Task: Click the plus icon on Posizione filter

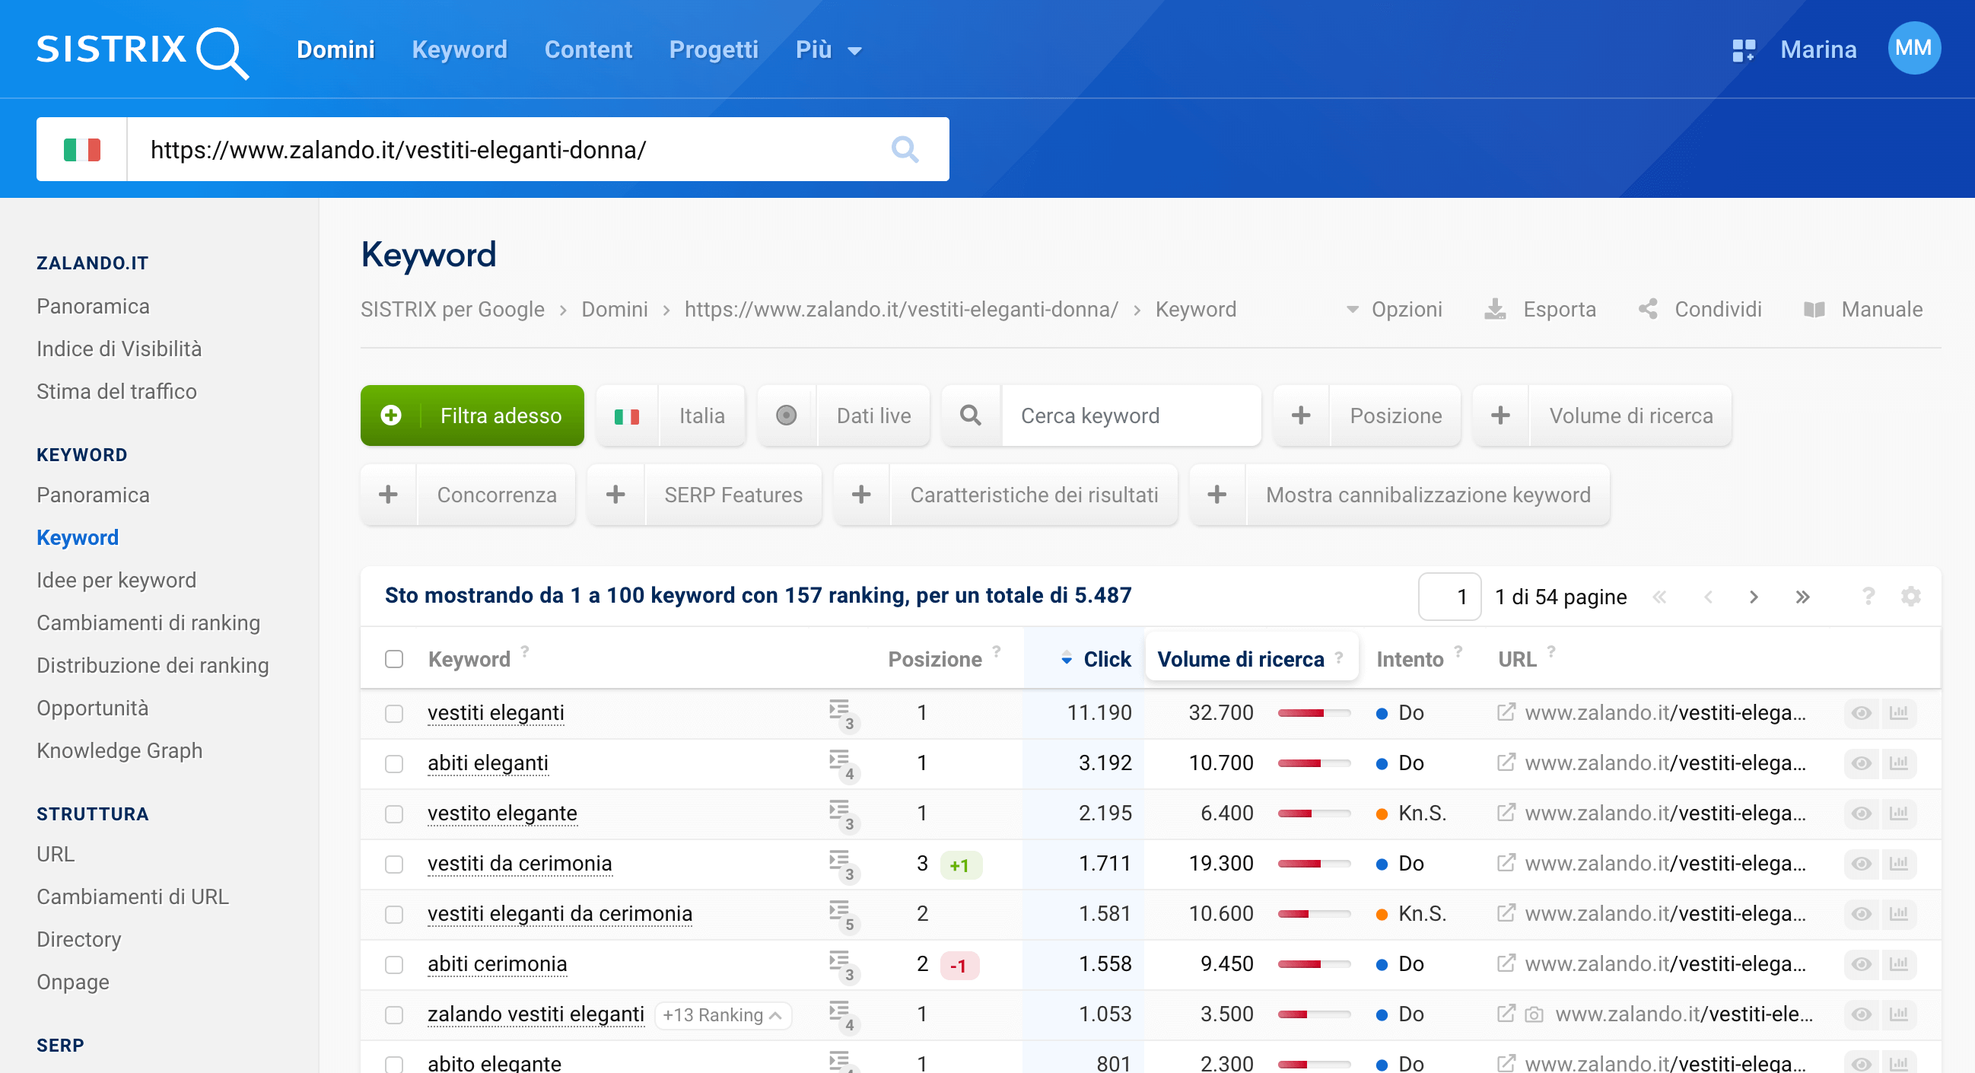Action: coord(1301,416)
